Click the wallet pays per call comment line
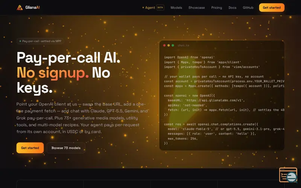The width and height of the screenshot is (301, 188). click(x=214, y=77)
